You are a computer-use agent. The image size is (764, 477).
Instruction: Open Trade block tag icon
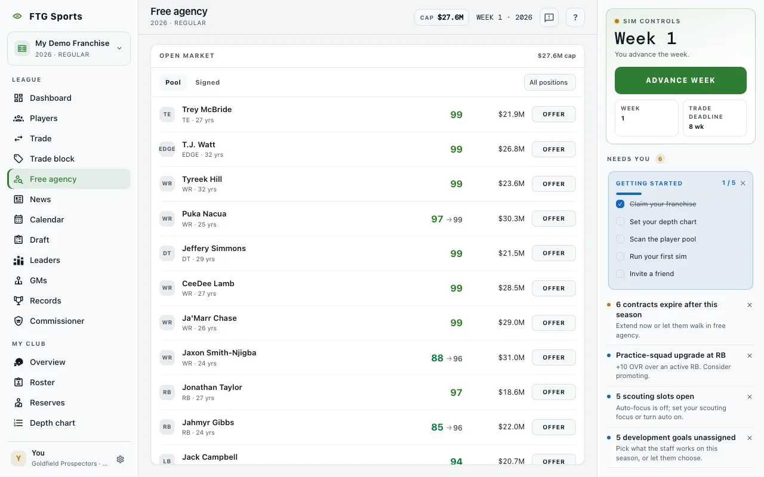(19, 159)
